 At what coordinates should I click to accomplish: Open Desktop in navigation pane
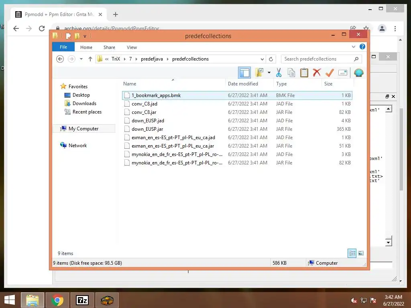(81, 95)
